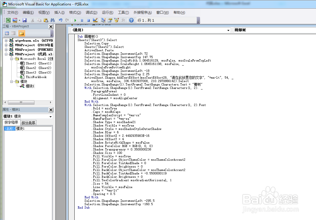Collapse Microsoft Excel 对象 folder
The width and height of the screenshot is (316, 220).
click(11, 59)
